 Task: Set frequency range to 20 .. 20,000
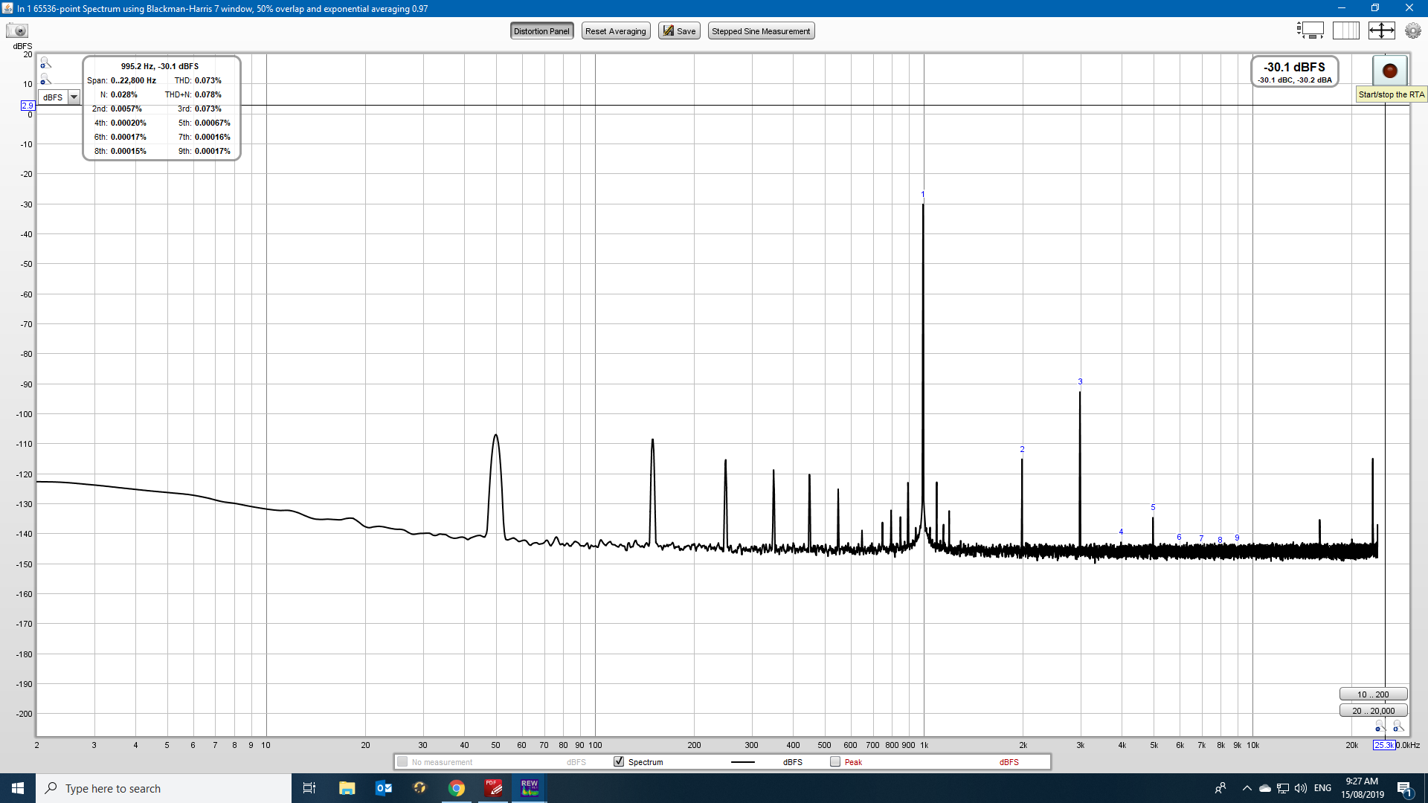click(x=1373, y=711)
